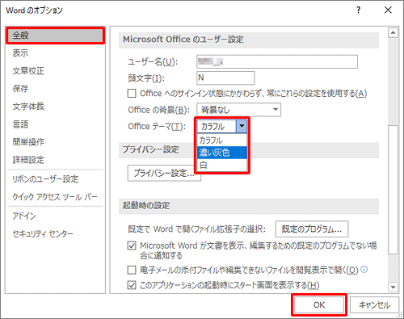The image size is (404, 319).
Task: Click the help question mark icon
Action: click(358, 10)
